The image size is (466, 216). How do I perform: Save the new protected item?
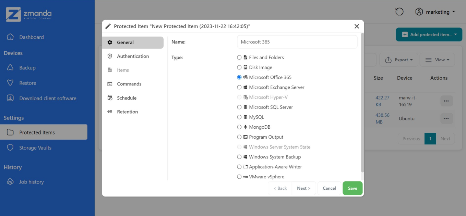(x=353, y=188)
